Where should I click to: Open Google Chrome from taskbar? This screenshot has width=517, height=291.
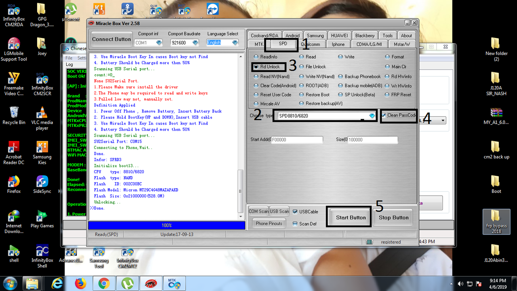104,283
